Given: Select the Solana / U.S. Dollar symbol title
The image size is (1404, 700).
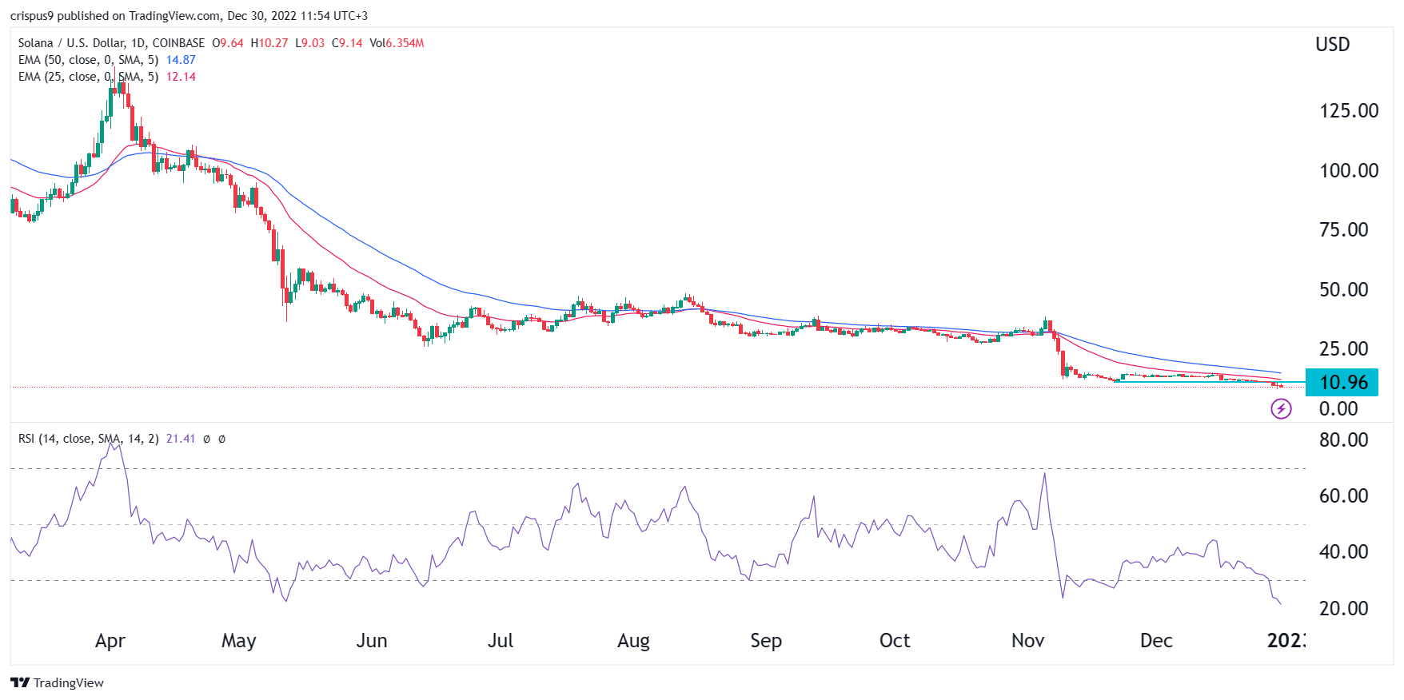Looking at the screenshot, I should (x=111, y=43).
